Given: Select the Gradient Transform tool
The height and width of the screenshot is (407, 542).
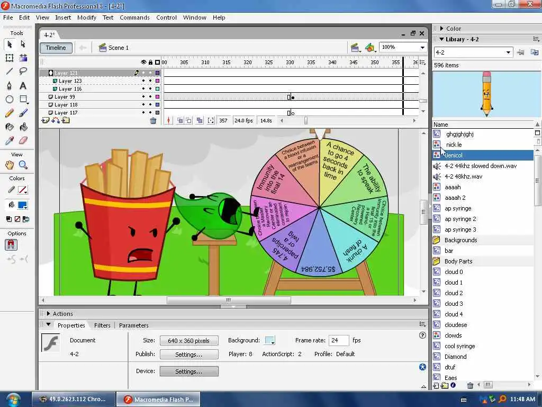Looking at the screenshot, I should click(x=23, y=58).
